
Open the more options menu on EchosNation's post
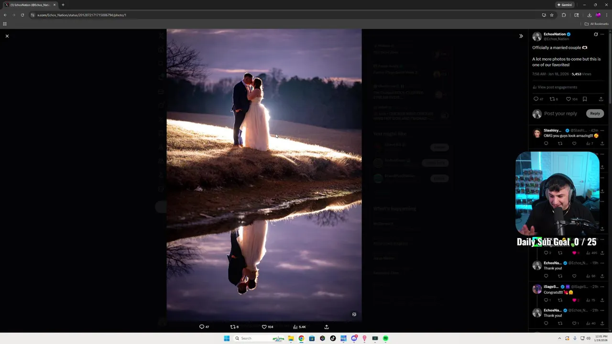point(602,34)
